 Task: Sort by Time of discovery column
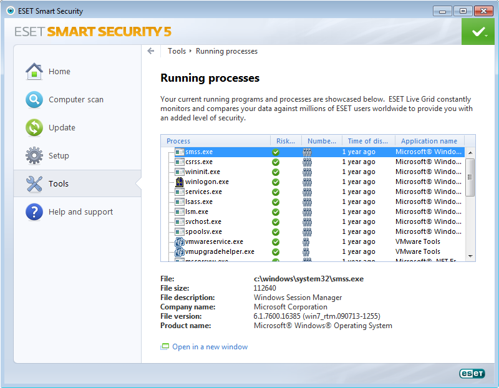(x=368, y=141)
